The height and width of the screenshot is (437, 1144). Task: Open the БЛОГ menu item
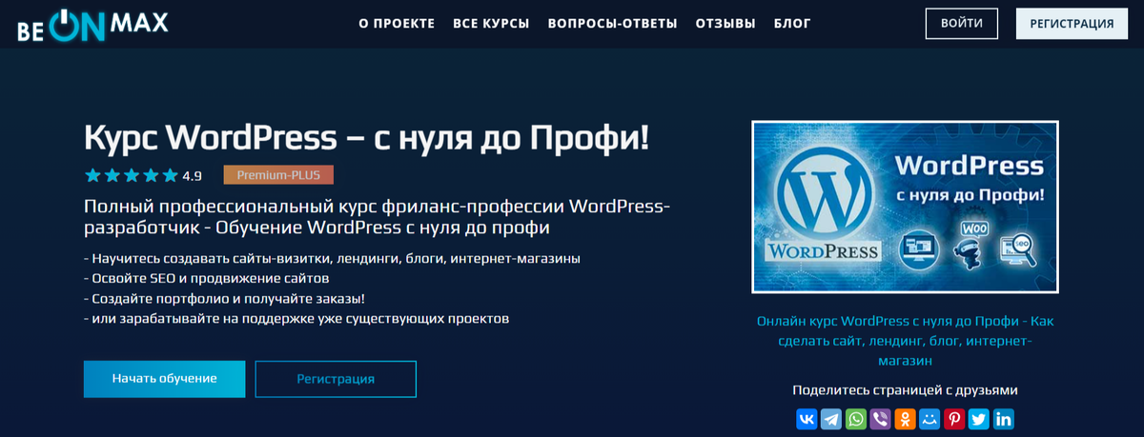(x=792, y=24)
